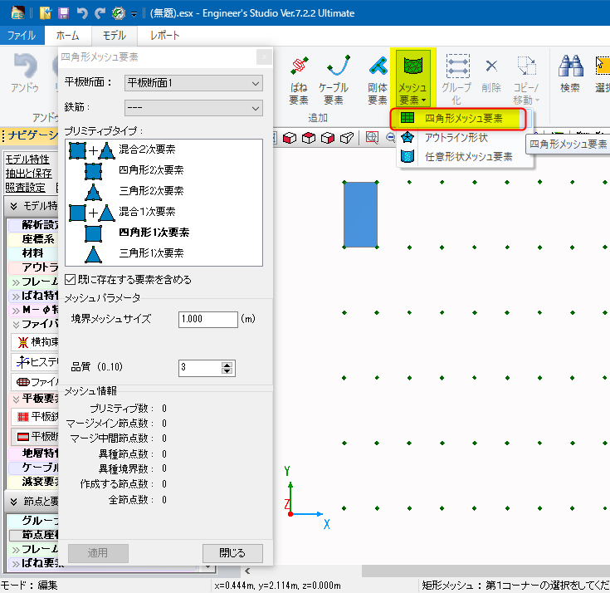Click the 削除 delete icon
Image resolution: width=610 pixels, height=593 pixels.
[x=491, y=74]
